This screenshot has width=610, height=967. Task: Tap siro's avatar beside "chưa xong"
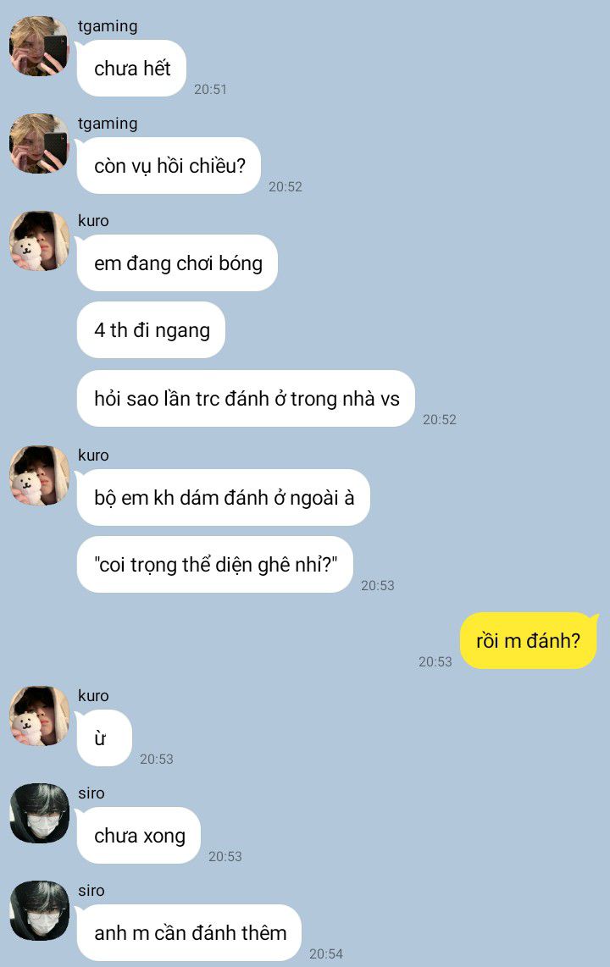(39, 814)
